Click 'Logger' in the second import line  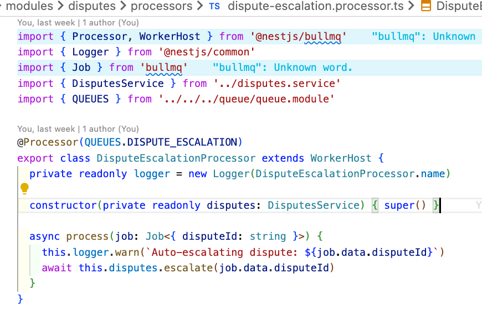pos(90,52)
